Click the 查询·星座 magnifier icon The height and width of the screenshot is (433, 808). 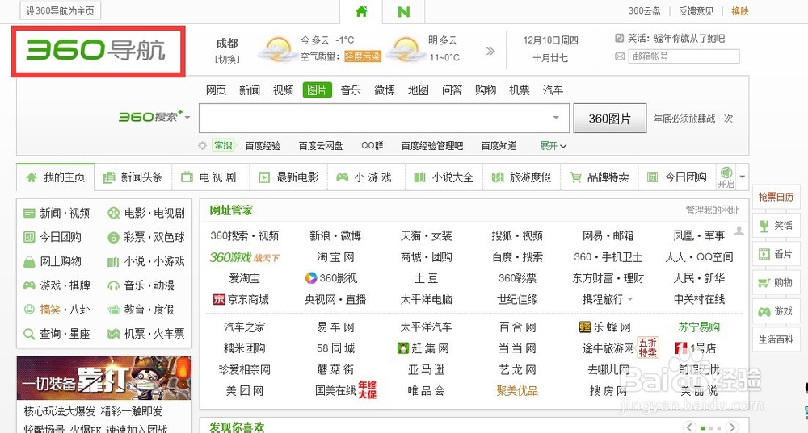coord(29,334)
